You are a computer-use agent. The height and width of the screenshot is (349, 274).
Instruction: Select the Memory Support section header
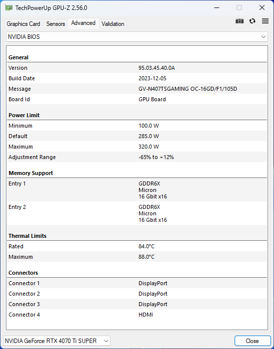[x=31, y=173]
